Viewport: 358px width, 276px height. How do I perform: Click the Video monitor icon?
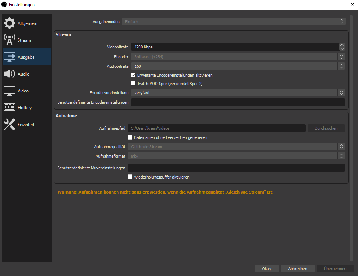click(10, 91)
